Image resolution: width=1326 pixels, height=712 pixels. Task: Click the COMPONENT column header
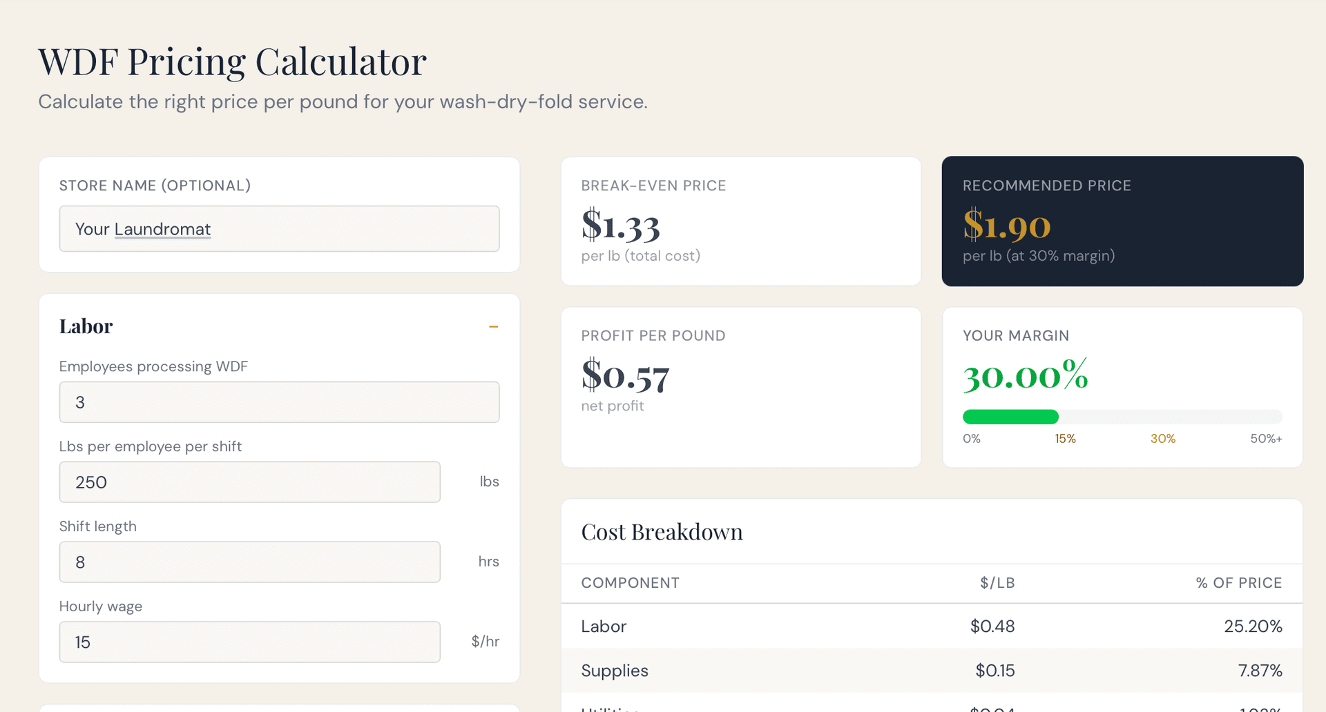(x=630, y=583)
